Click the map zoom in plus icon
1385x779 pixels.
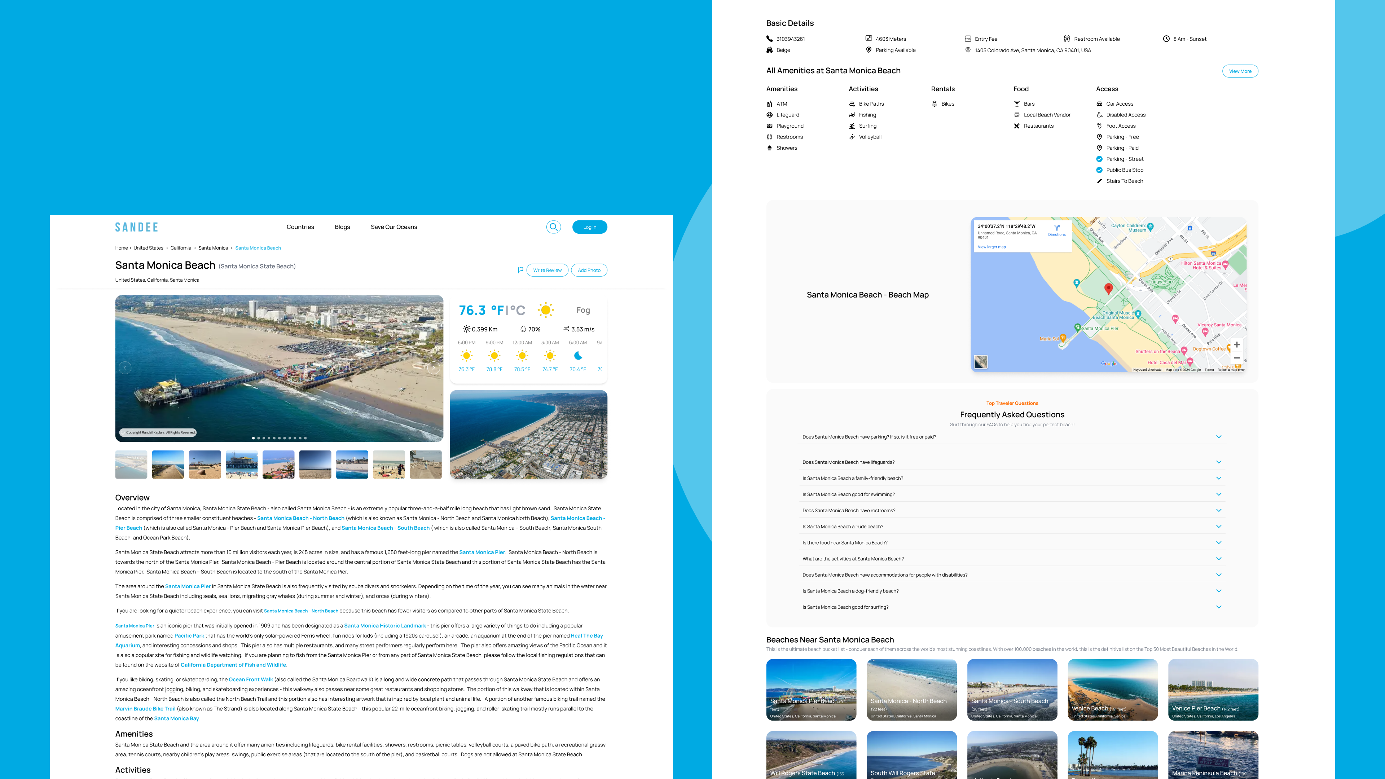coord(1237,345)
